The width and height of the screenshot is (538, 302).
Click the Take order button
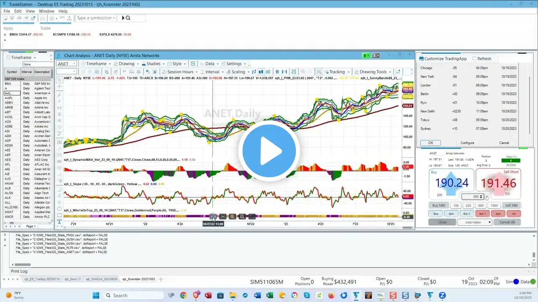(435, 213)
